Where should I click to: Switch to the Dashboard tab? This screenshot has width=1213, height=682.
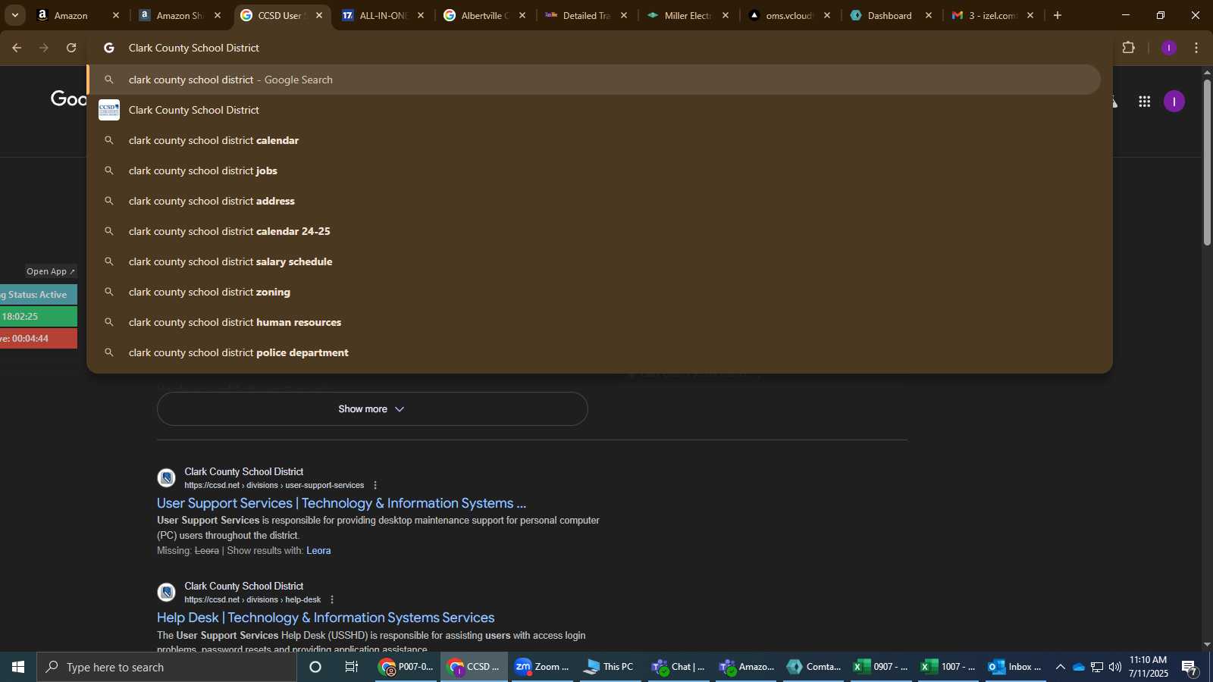click(x=891, y=15)
